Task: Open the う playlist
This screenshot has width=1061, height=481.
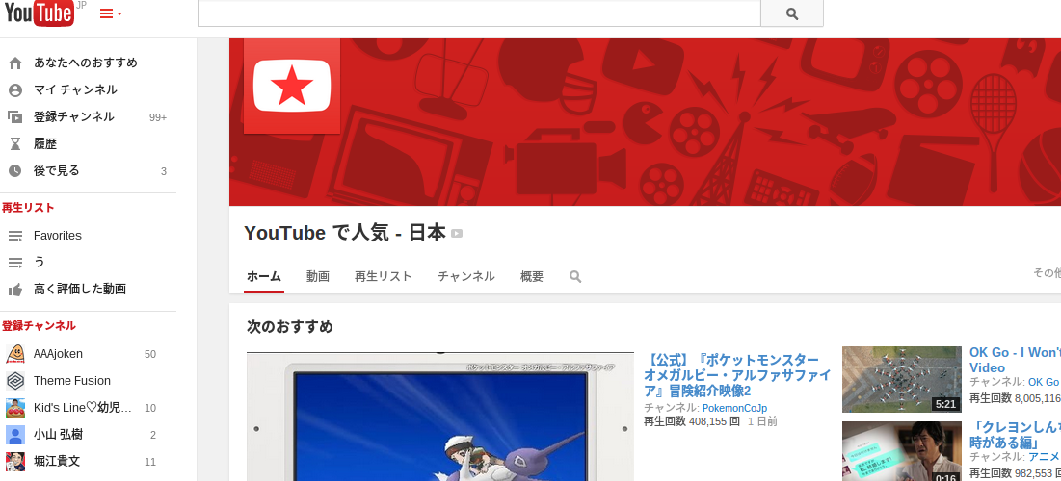Action: tap(40, 262)
